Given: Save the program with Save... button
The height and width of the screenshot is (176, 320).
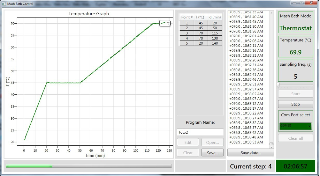Looking at the screenshot, I should [x=212, y=153].
